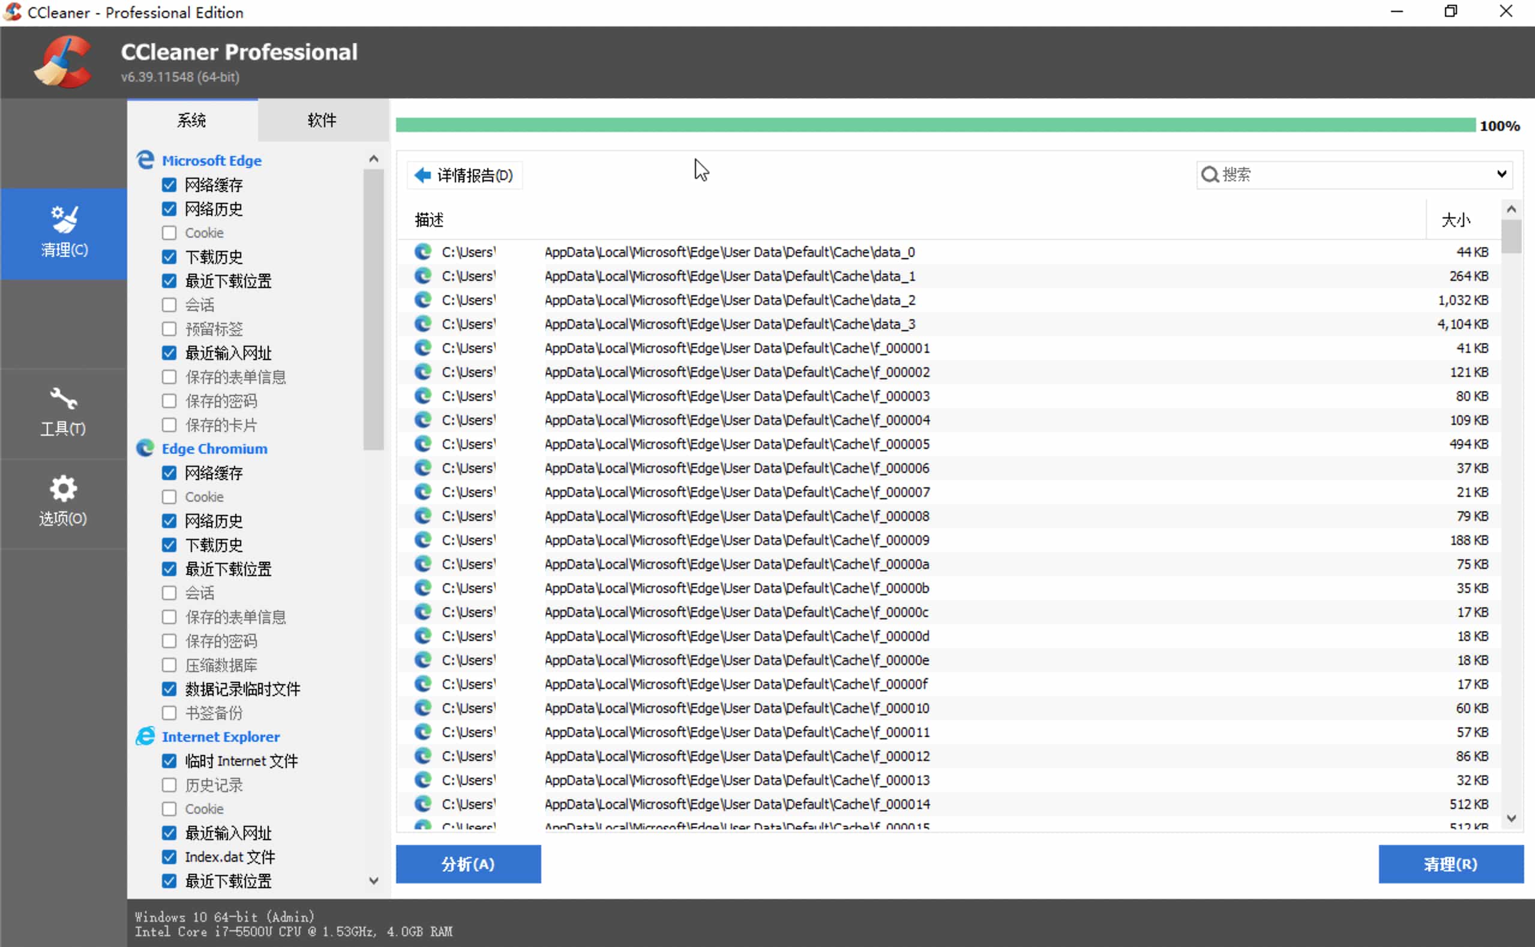Click the Internet Explorer section icon

pos(145,736)
